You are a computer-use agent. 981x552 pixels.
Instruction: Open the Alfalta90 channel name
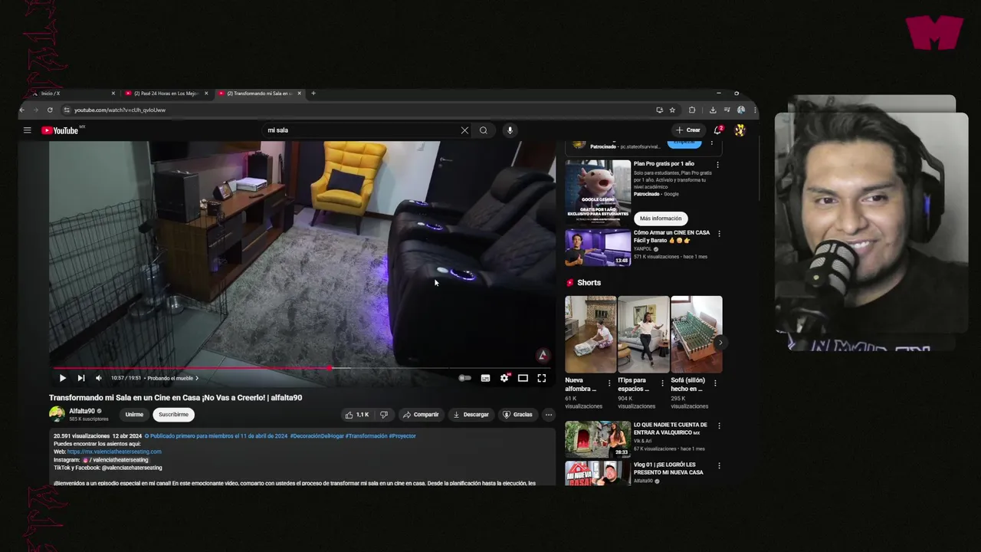[x=82, y=411]
